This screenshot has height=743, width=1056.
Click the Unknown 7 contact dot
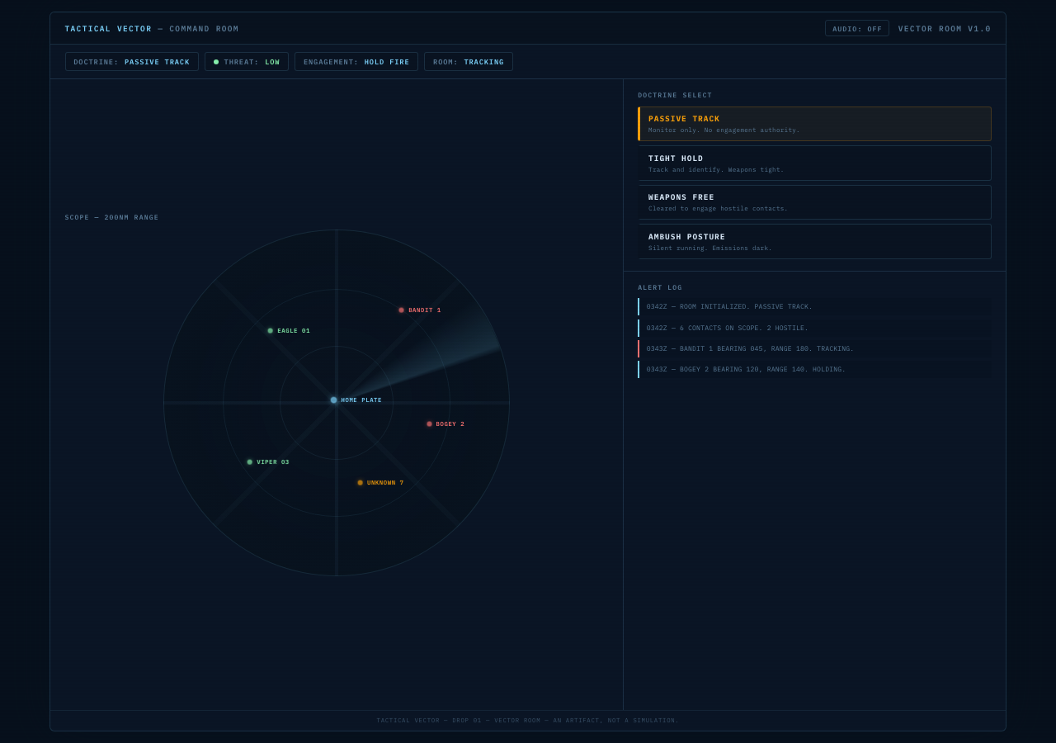tap(361, 483)
